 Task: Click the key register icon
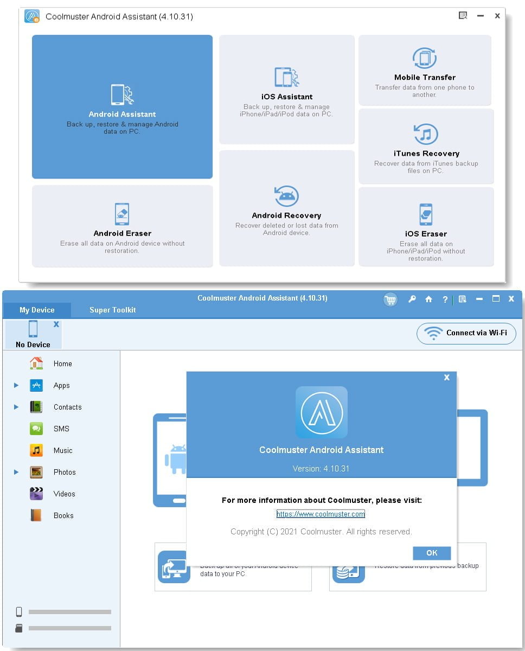412,299
